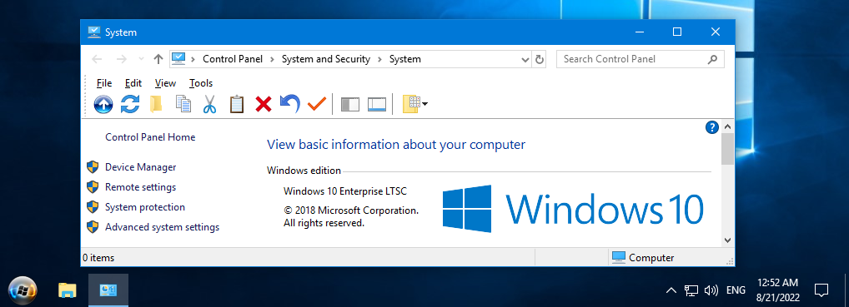The image size is (849, 307).
Task: Open Device Manager link
Action: click(141, 167)
